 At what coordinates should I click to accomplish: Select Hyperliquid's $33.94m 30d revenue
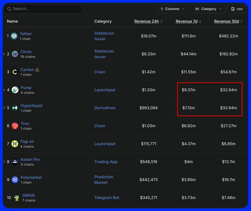coord(228,108)
